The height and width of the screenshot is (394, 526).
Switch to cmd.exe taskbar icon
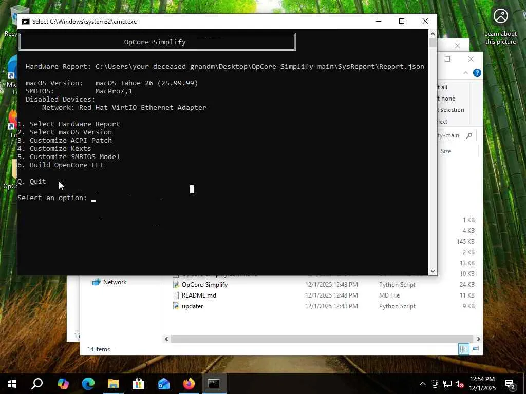[214, 384]
